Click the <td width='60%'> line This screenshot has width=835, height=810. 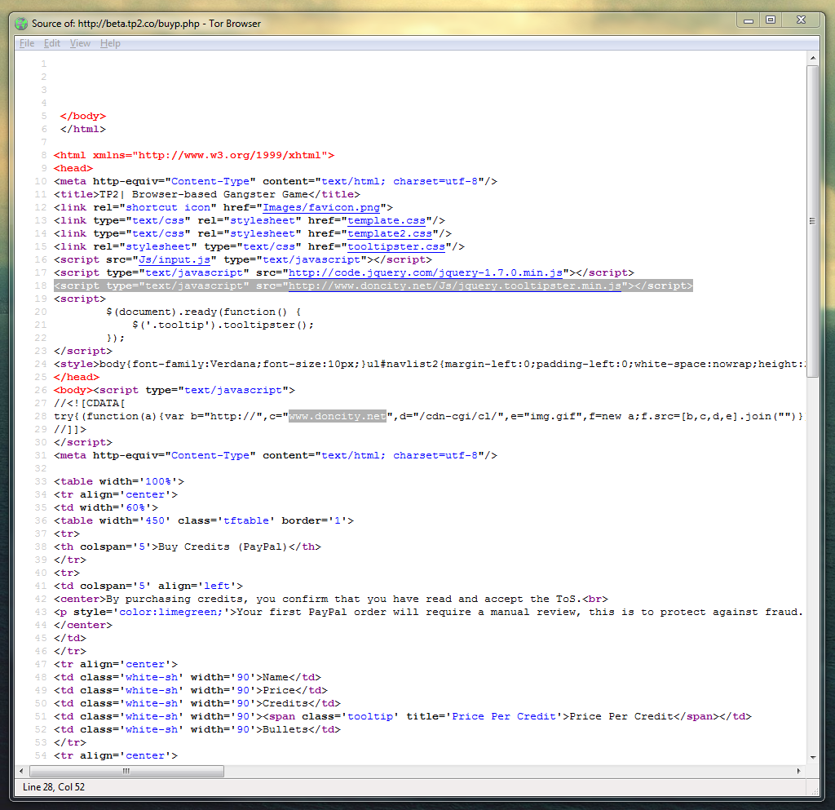point(106,507)
